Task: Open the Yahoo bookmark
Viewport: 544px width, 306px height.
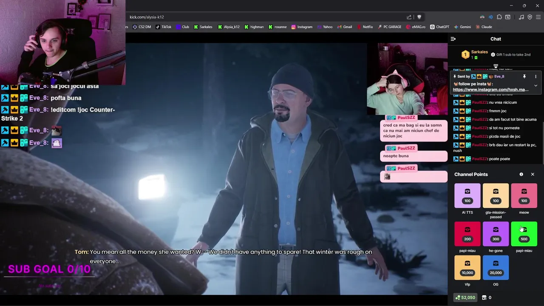Action: 325,27
